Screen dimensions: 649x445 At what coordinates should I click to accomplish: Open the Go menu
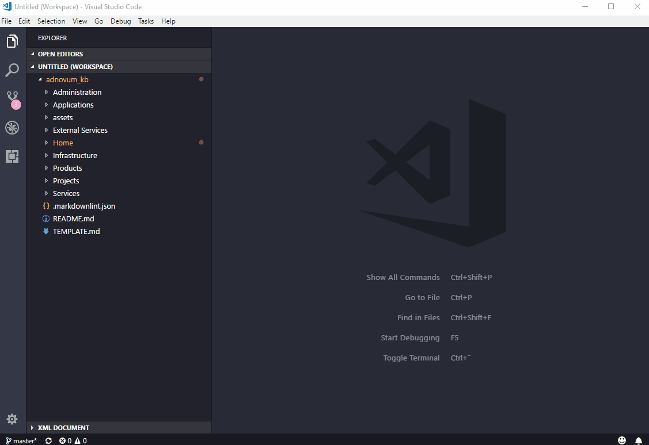[98, 21]
